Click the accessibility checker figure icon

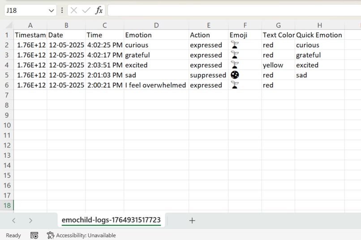click(x=51, y=236)
